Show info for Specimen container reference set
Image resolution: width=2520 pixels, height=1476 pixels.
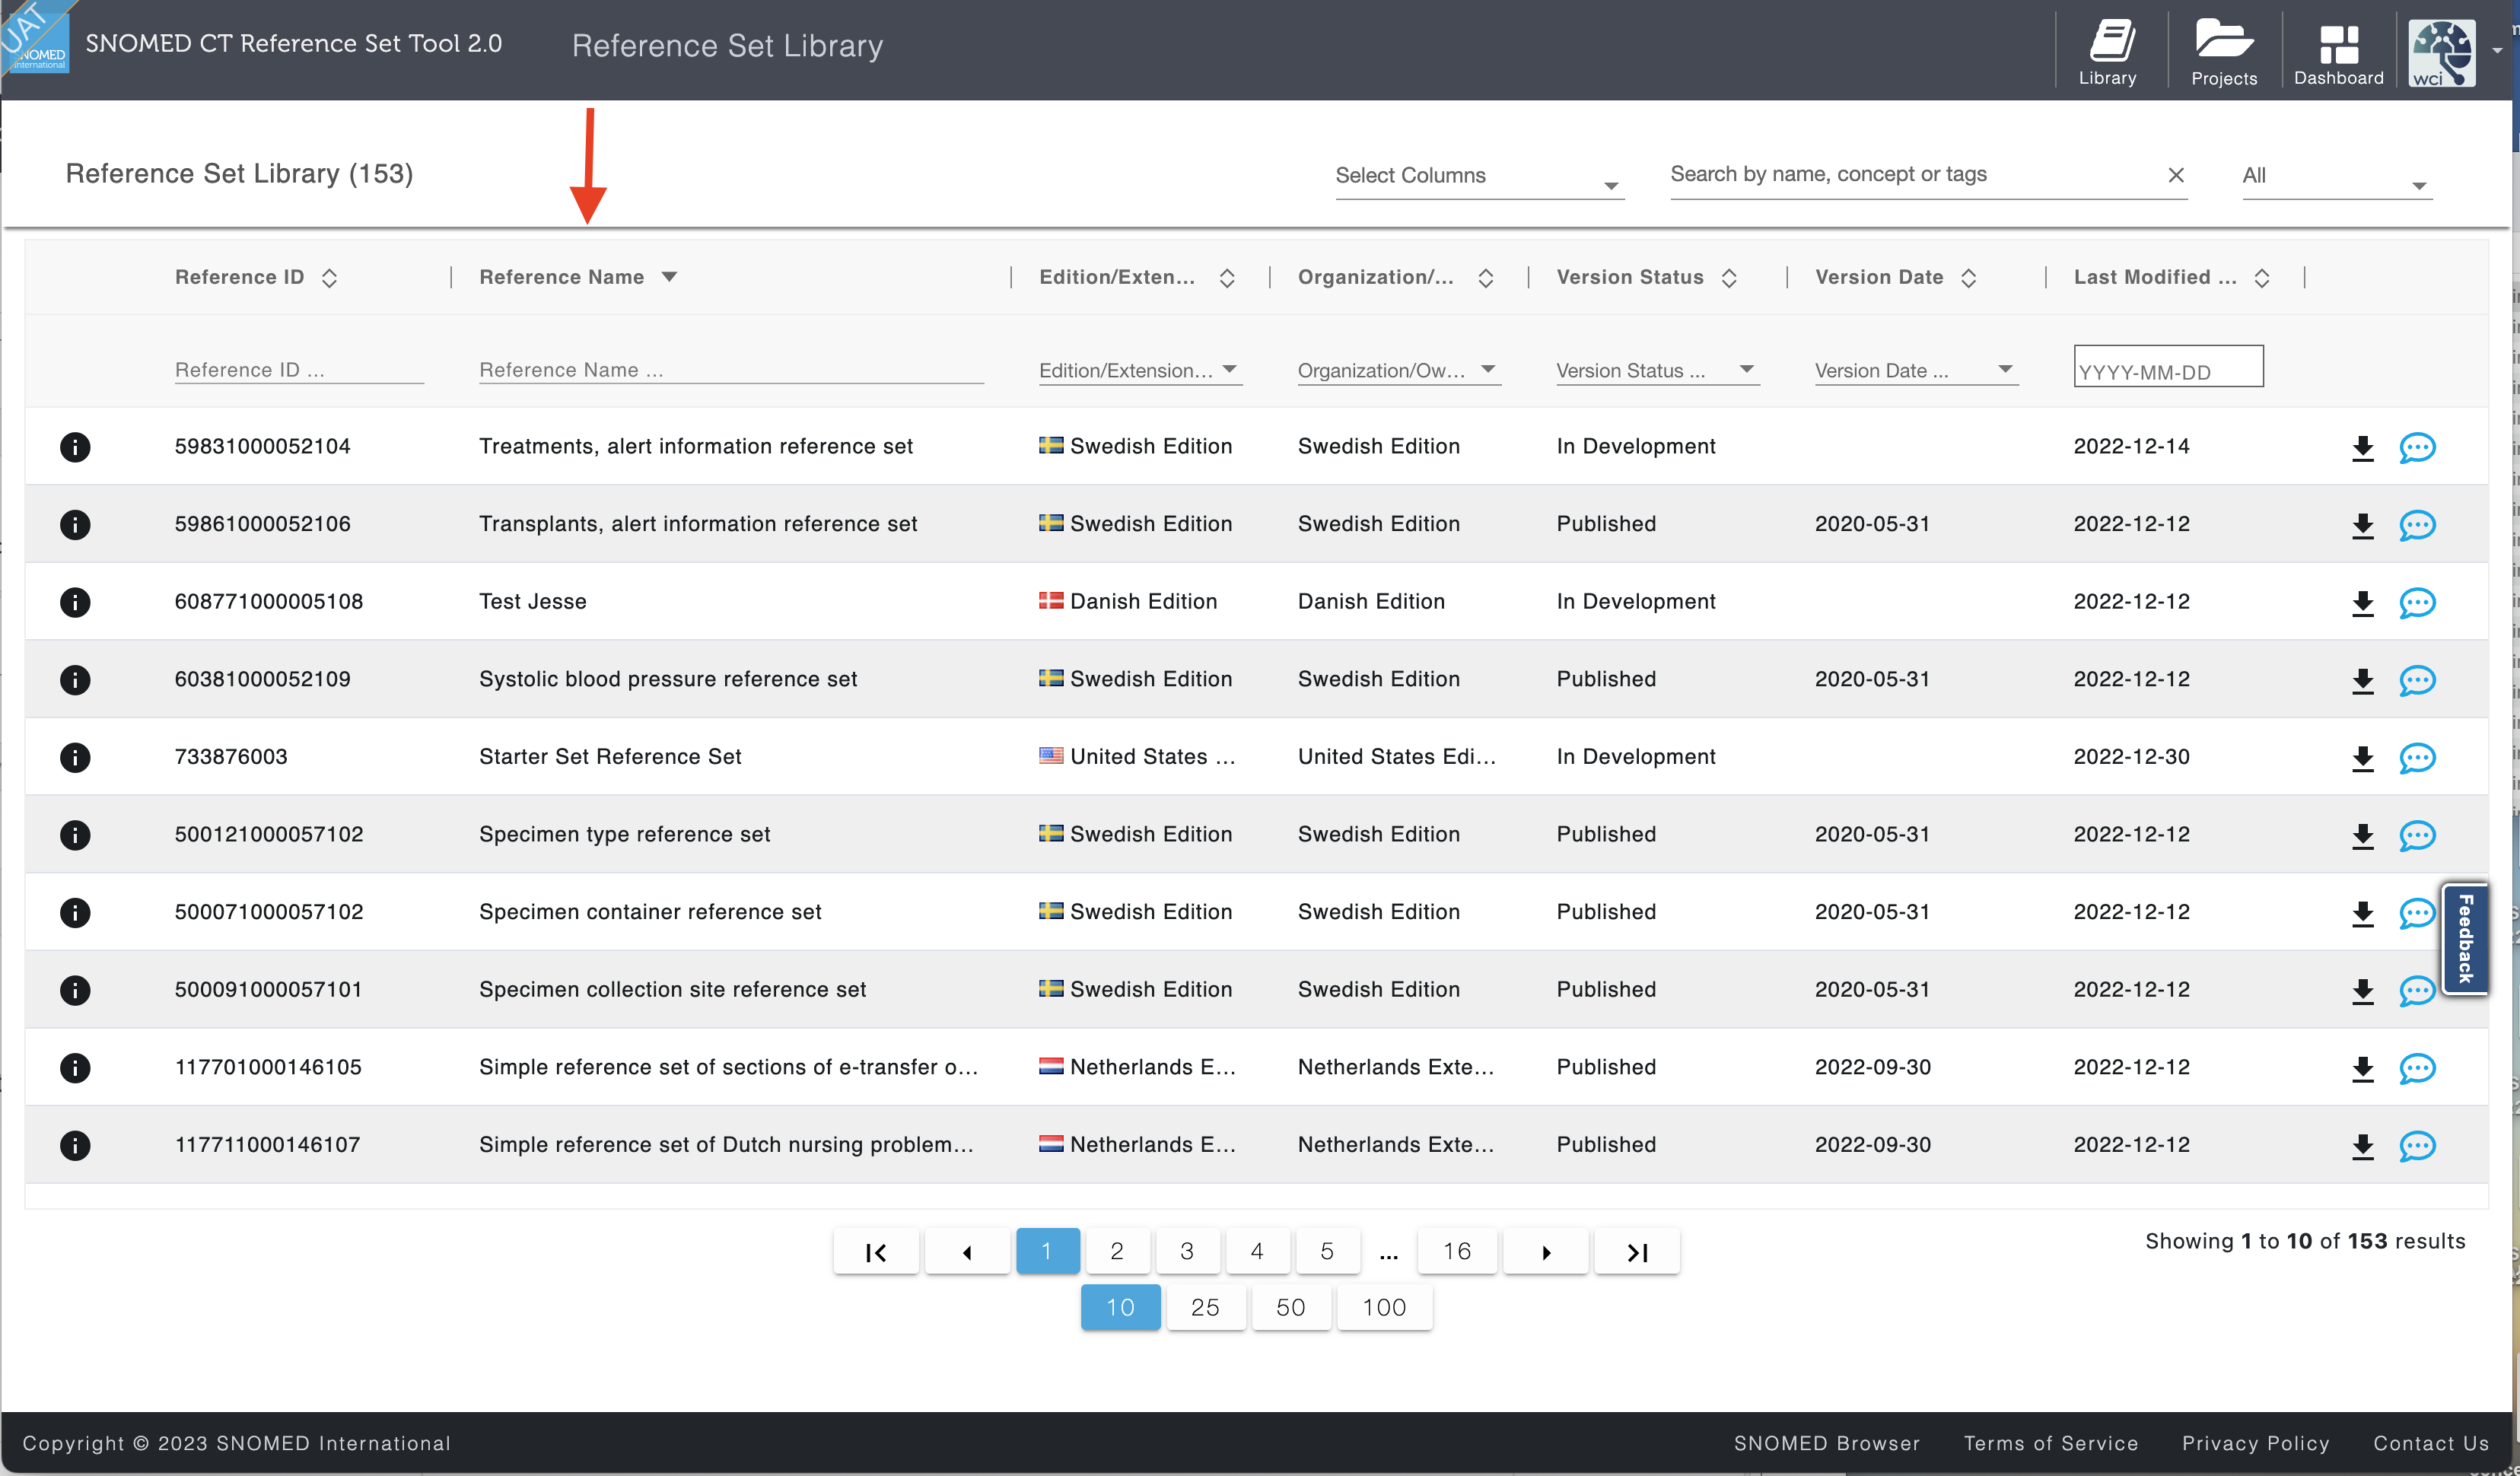click(75, 912)
